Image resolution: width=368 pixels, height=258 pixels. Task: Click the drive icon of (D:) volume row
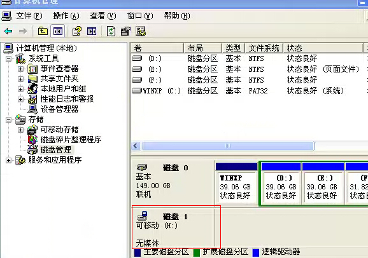(137, 58)
